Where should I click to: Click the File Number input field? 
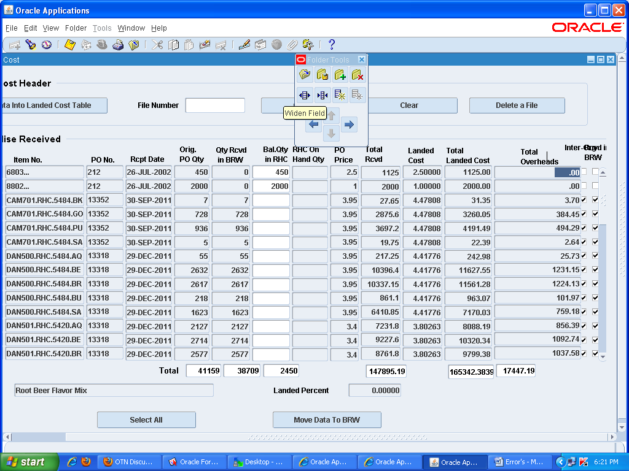pos(215,105)
